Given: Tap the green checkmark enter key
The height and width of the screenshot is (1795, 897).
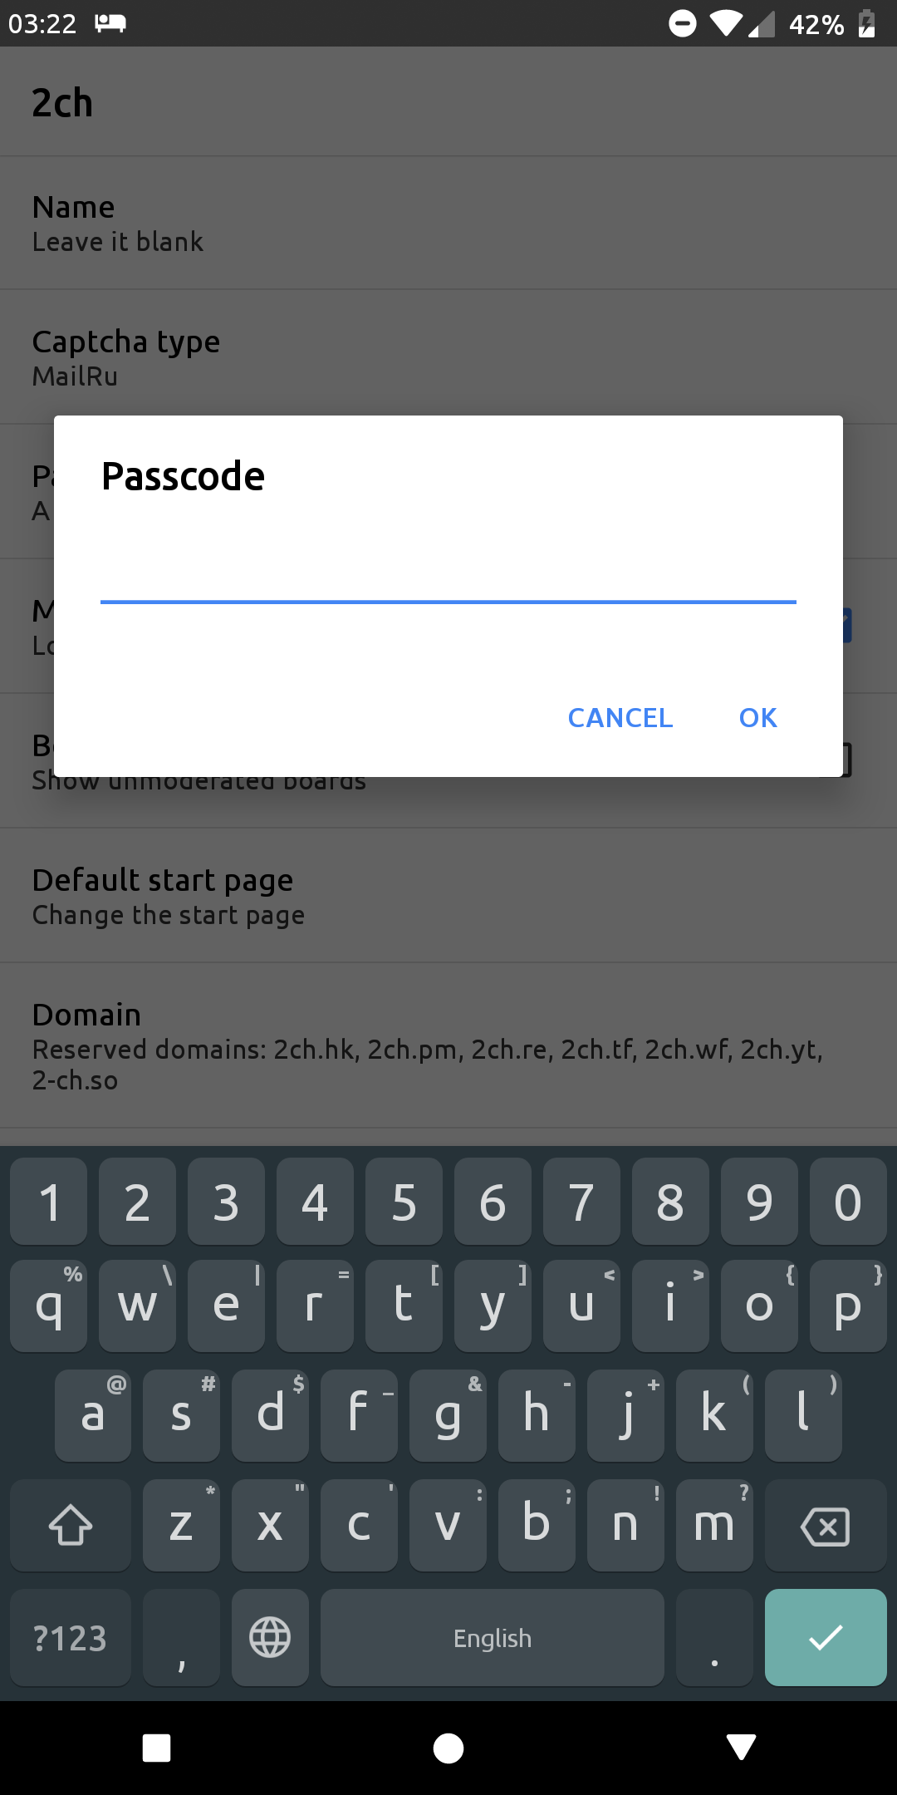Looking at the screenshot, I should (826, 1638).
